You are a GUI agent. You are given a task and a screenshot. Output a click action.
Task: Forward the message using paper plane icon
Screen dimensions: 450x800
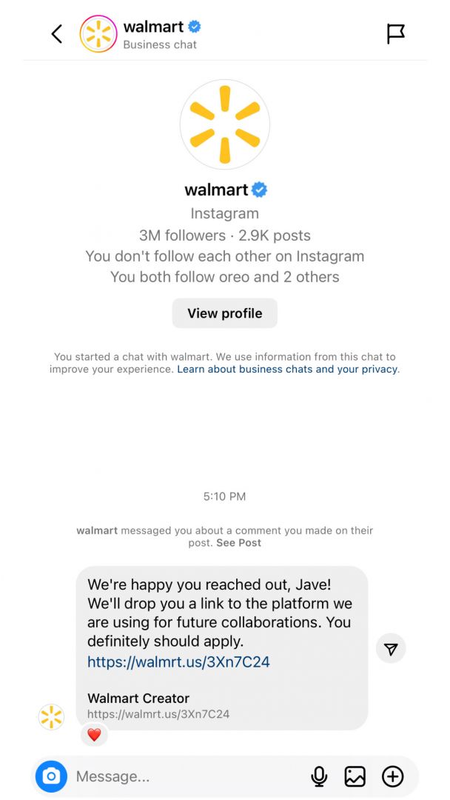tap(391, 650)
